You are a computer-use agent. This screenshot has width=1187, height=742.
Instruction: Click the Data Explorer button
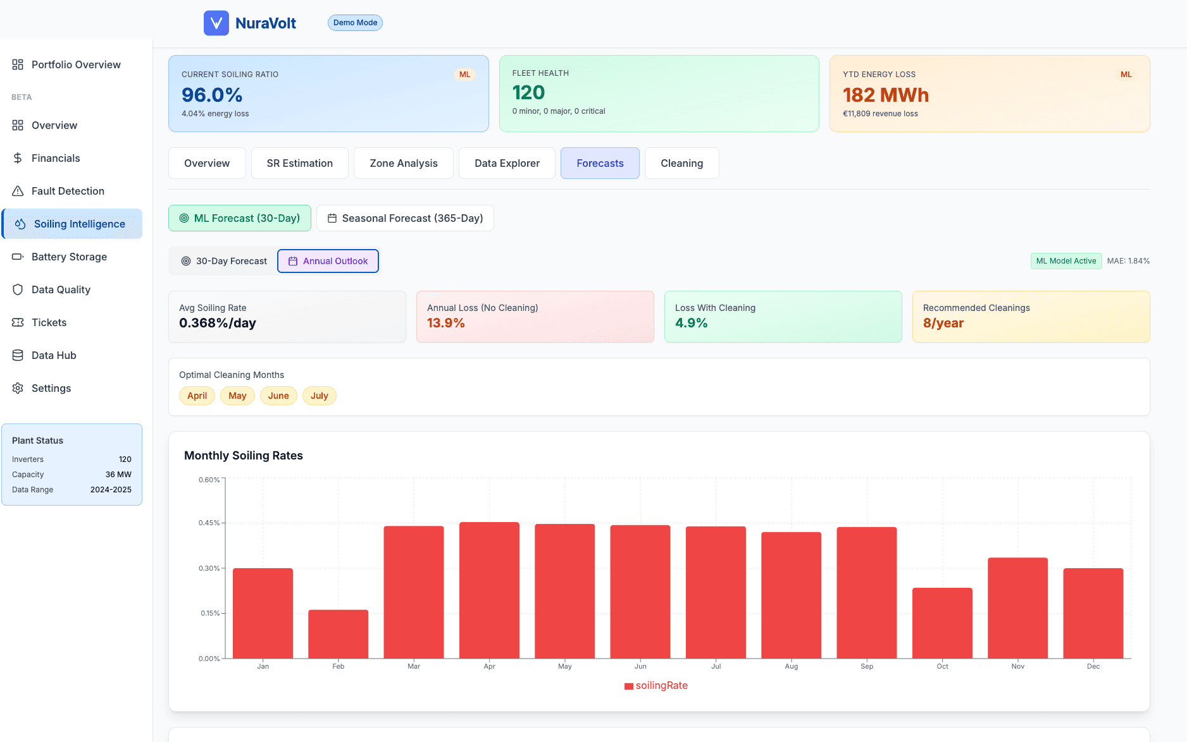click(x=507, y=163)
